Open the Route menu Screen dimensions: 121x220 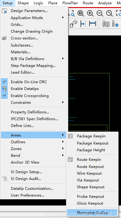88,3
